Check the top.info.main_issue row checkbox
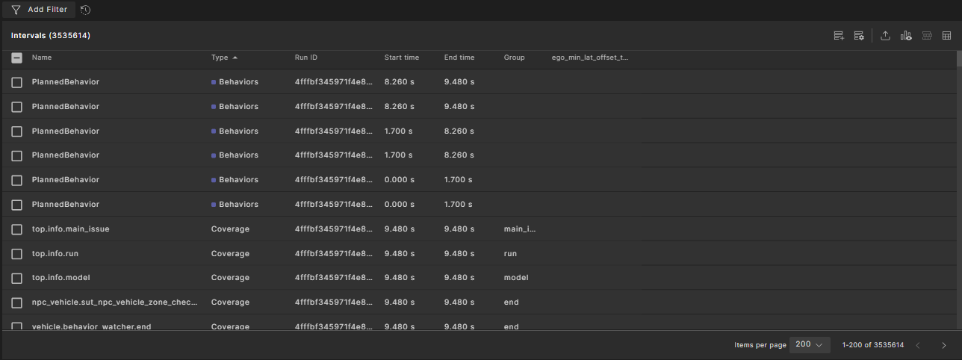 pyautogui.click(x=16, y=229)
